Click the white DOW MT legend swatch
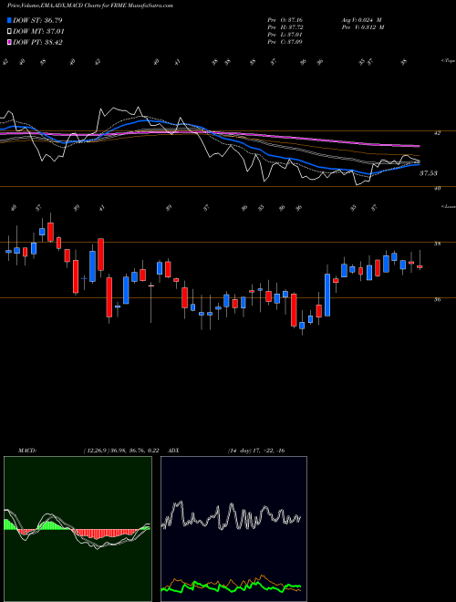 pos(9,32)
